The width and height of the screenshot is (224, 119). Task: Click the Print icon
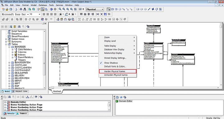16,9
